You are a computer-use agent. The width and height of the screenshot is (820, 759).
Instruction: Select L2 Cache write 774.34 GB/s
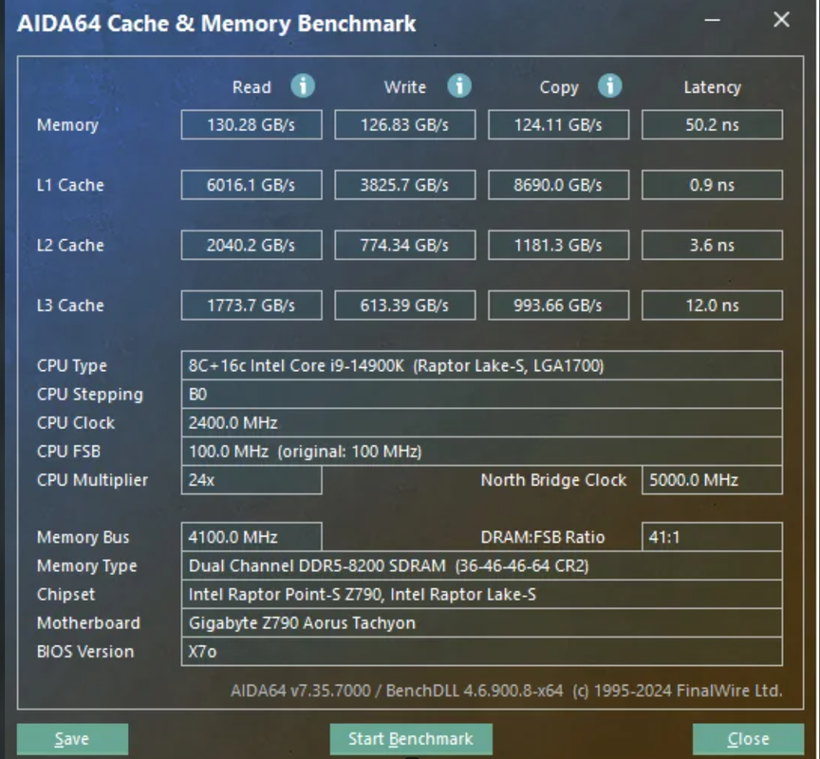[404, 245]
